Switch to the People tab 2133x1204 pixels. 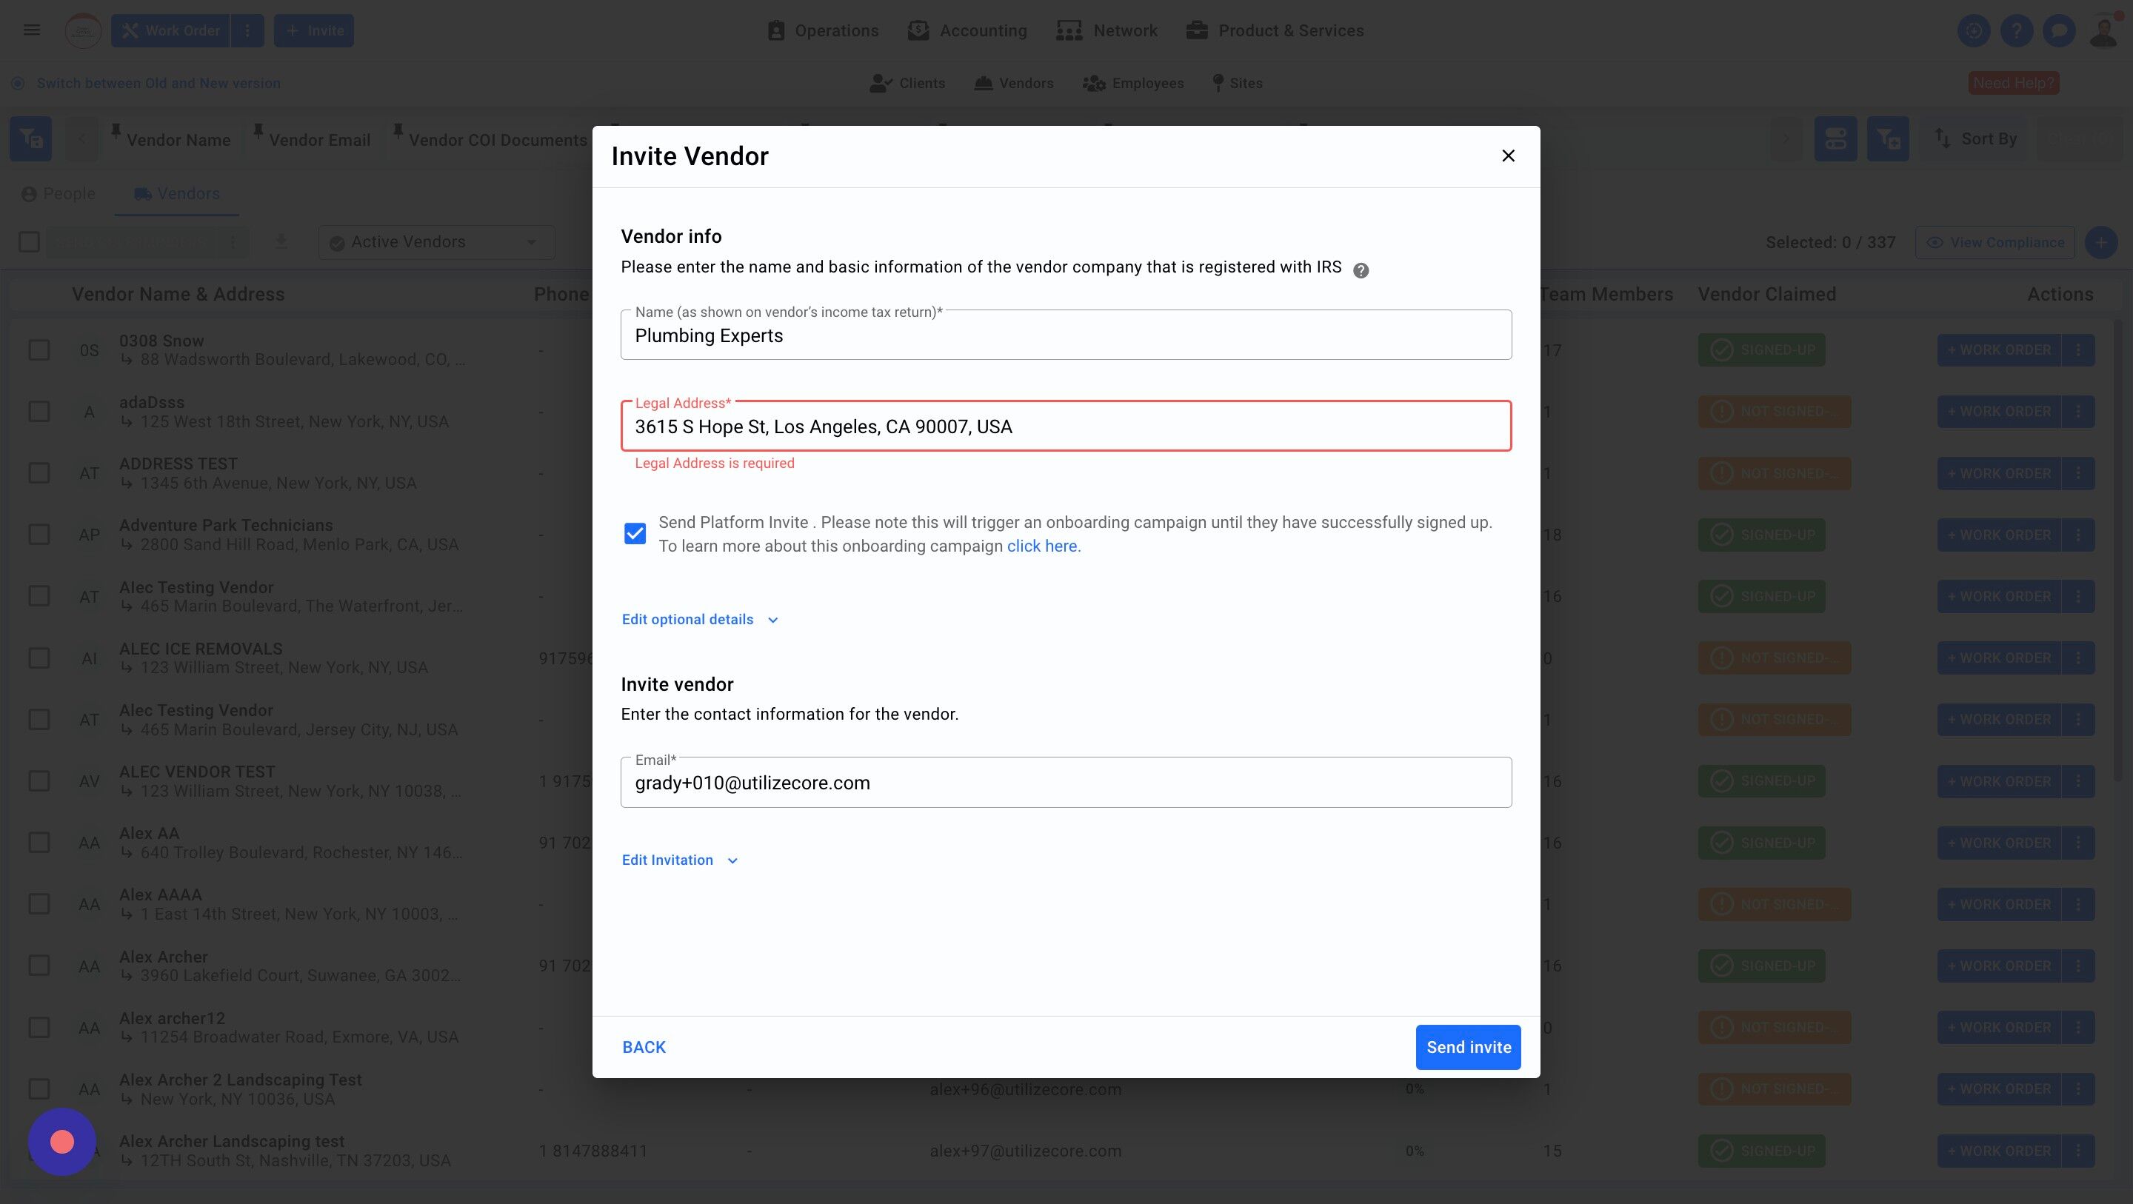(x=58, y=194)
